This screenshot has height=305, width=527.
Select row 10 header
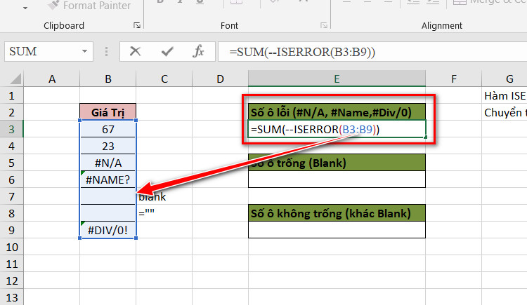pos(11,247)
